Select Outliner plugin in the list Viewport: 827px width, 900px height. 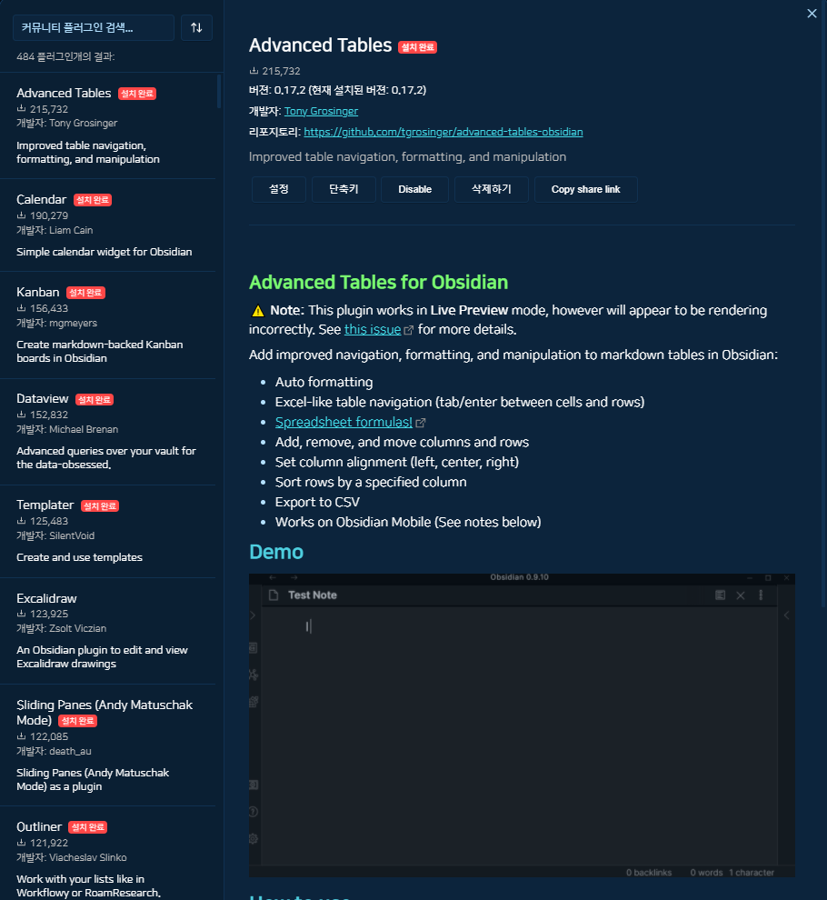click(108, 854)
